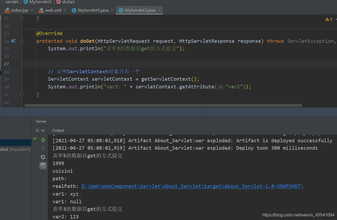Image resolution: width=337 pixels, height=220 pixels.
Task: Click the '表单5的数据以get的方式提交' output line
Action: pos(87,156)
